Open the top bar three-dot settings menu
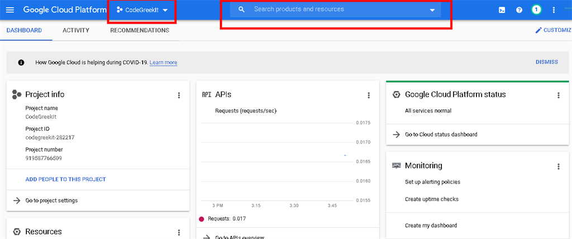This screenshot has width=572, height=239. click(x=554, y=10)
